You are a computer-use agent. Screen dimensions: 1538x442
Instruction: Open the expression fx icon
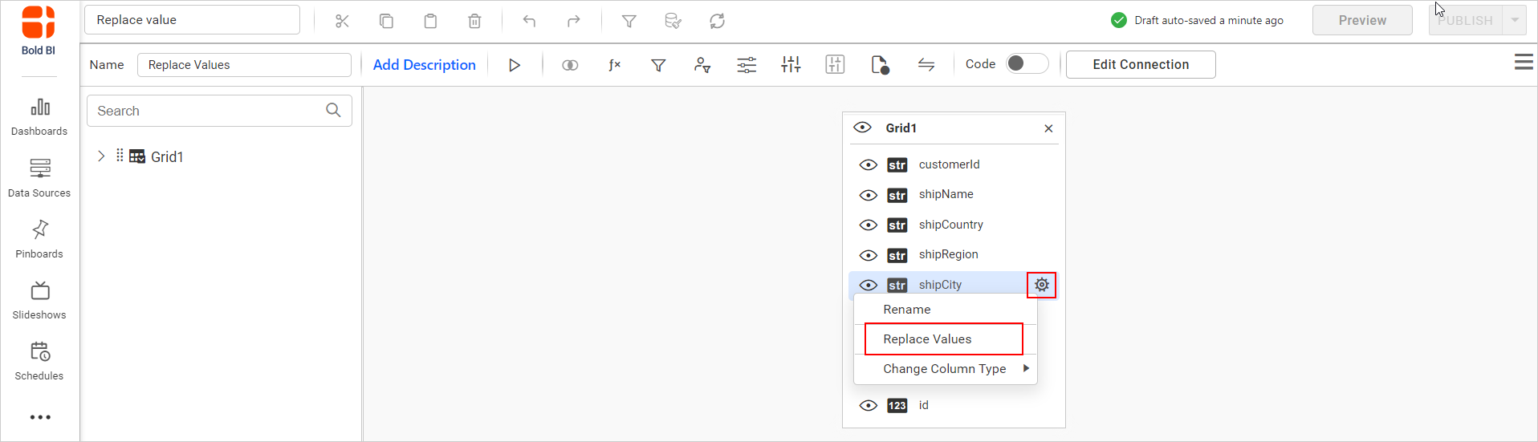pos(614,65)
